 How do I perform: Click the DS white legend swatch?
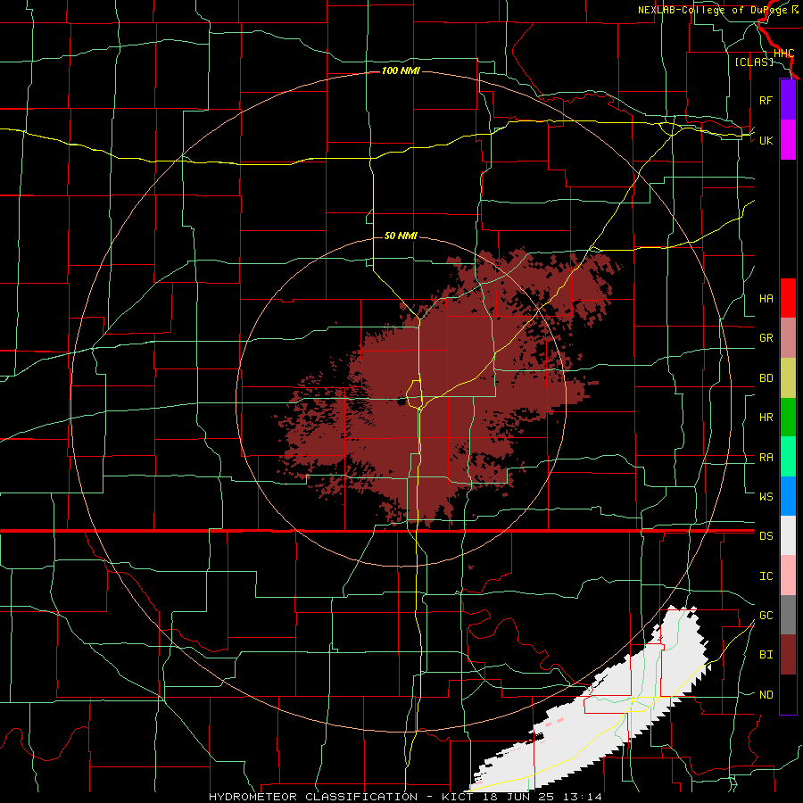[788, 535]
